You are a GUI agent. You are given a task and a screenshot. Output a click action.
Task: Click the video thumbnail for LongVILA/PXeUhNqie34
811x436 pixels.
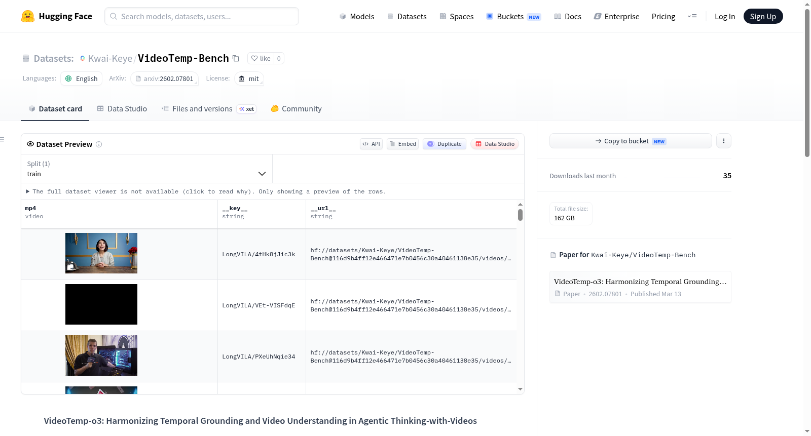(101, 355)
